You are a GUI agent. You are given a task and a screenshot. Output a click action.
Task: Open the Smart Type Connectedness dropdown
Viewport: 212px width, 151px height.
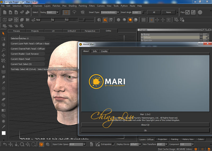110,12
